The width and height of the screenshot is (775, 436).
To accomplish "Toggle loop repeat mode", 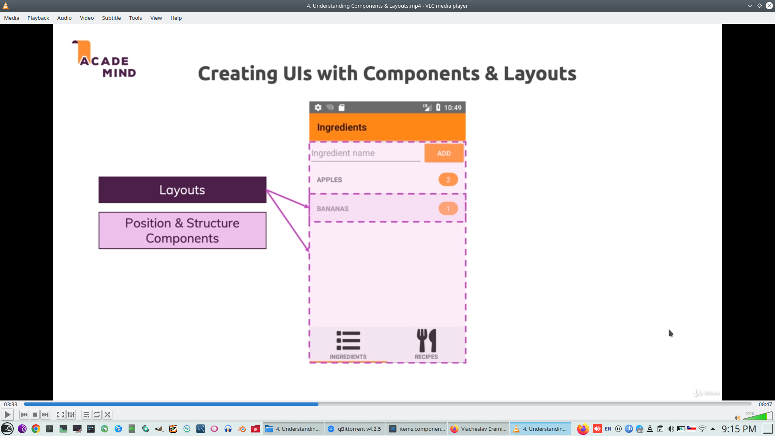I will click(97, 415).
